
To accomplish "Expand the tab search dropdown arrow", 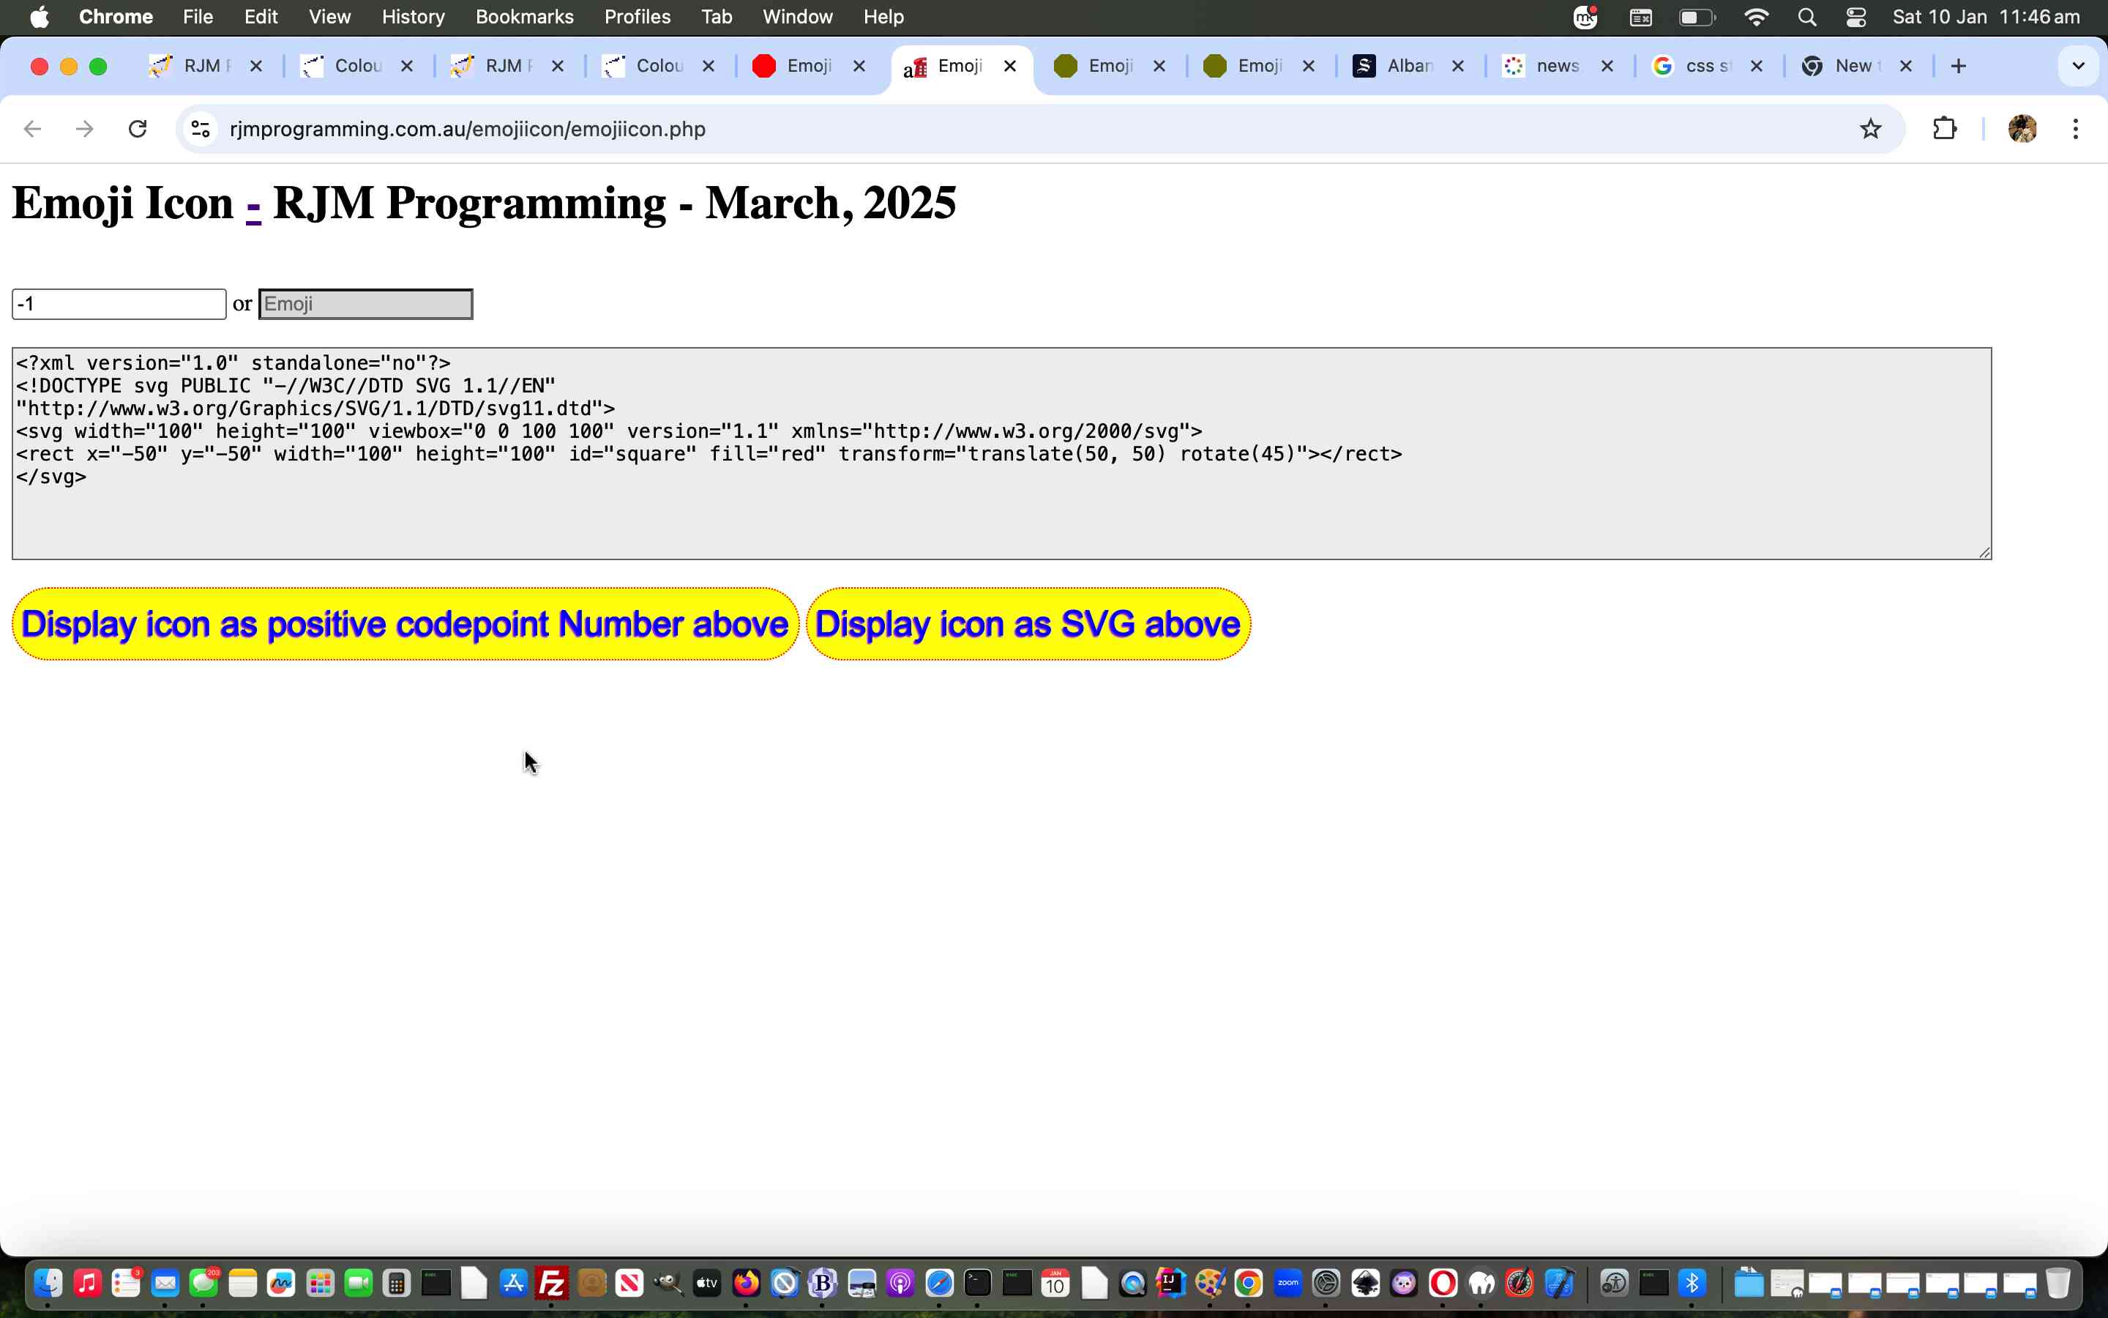I will 2077,66.
